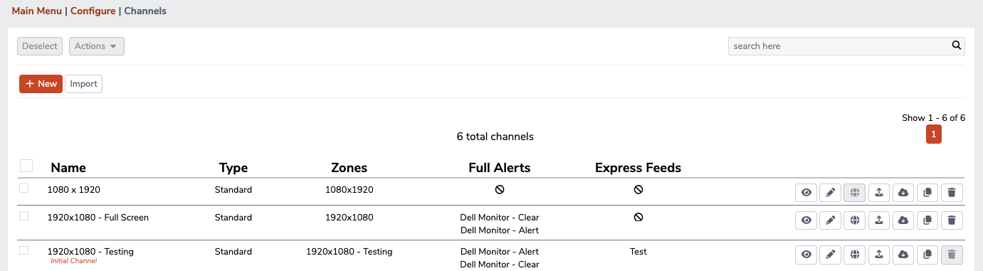
Task: Click the Show 1 - 6 of 6 text
Action: pos(934,118)
